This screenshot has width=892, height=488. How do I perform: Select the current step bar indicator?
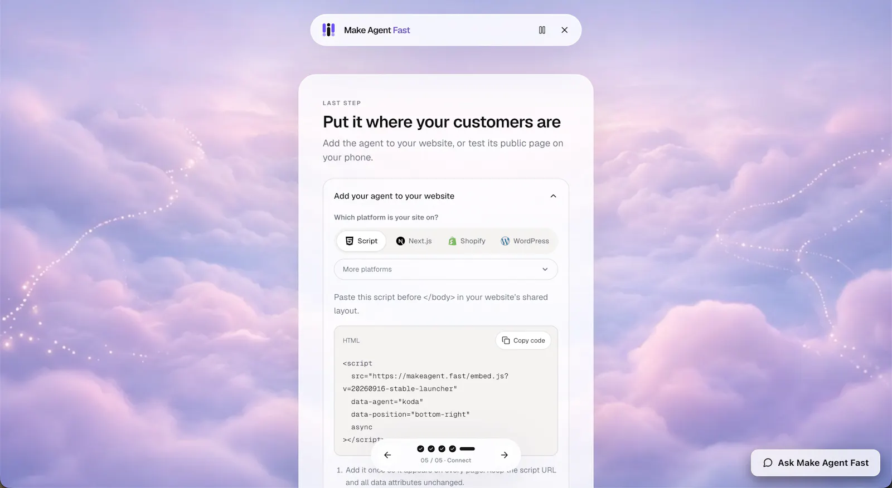click(467, 448)
